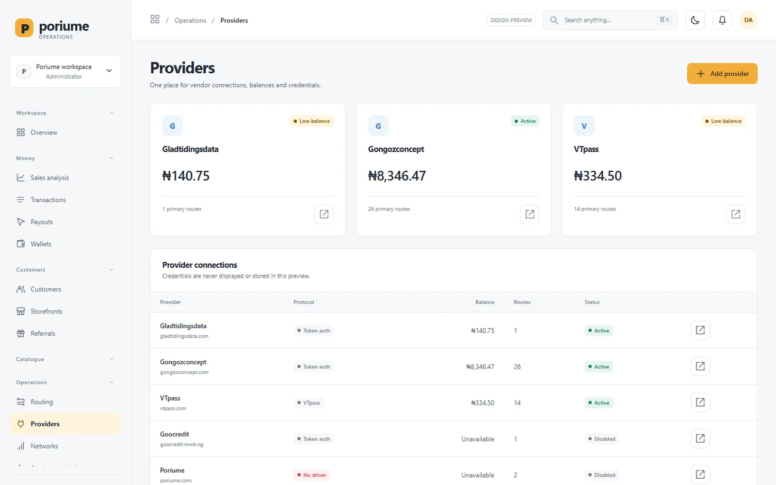776x485 pixels.
Task: Click the Add provider button
Action: (x=722, y=74)
